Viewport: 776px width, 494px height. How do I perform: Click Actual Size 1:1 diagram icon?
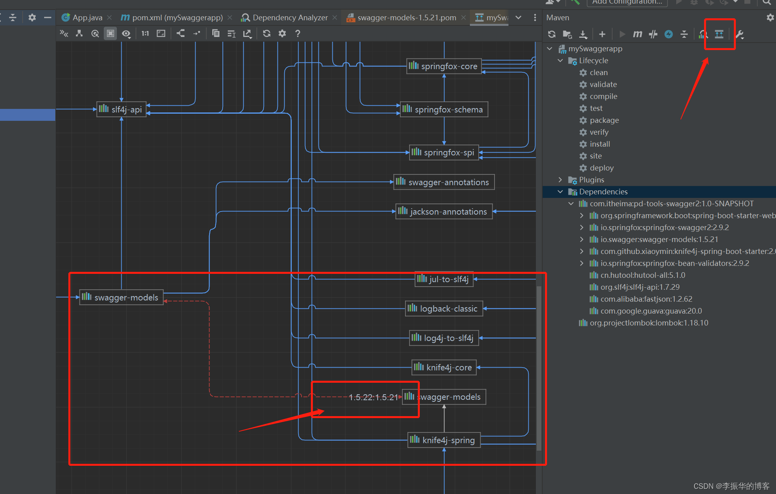click(145, 33)
